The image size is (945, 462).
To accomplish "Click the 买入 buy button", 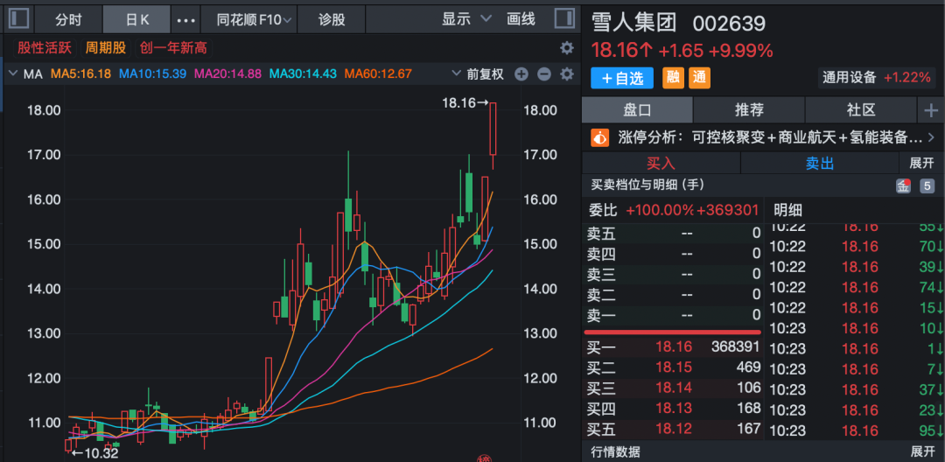I will [661, 163].
